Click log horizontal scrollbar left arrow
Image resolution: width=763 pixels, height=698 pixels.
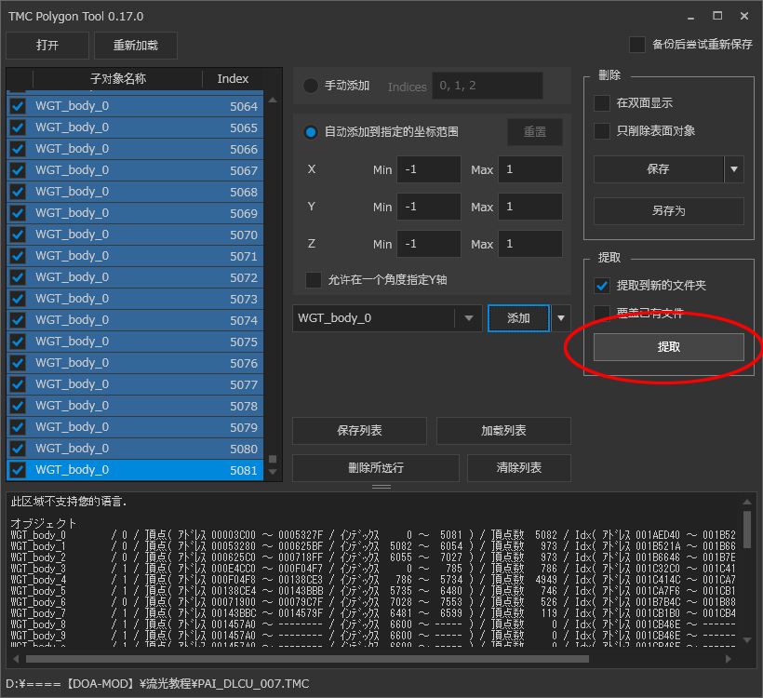[x=16, y=659]
